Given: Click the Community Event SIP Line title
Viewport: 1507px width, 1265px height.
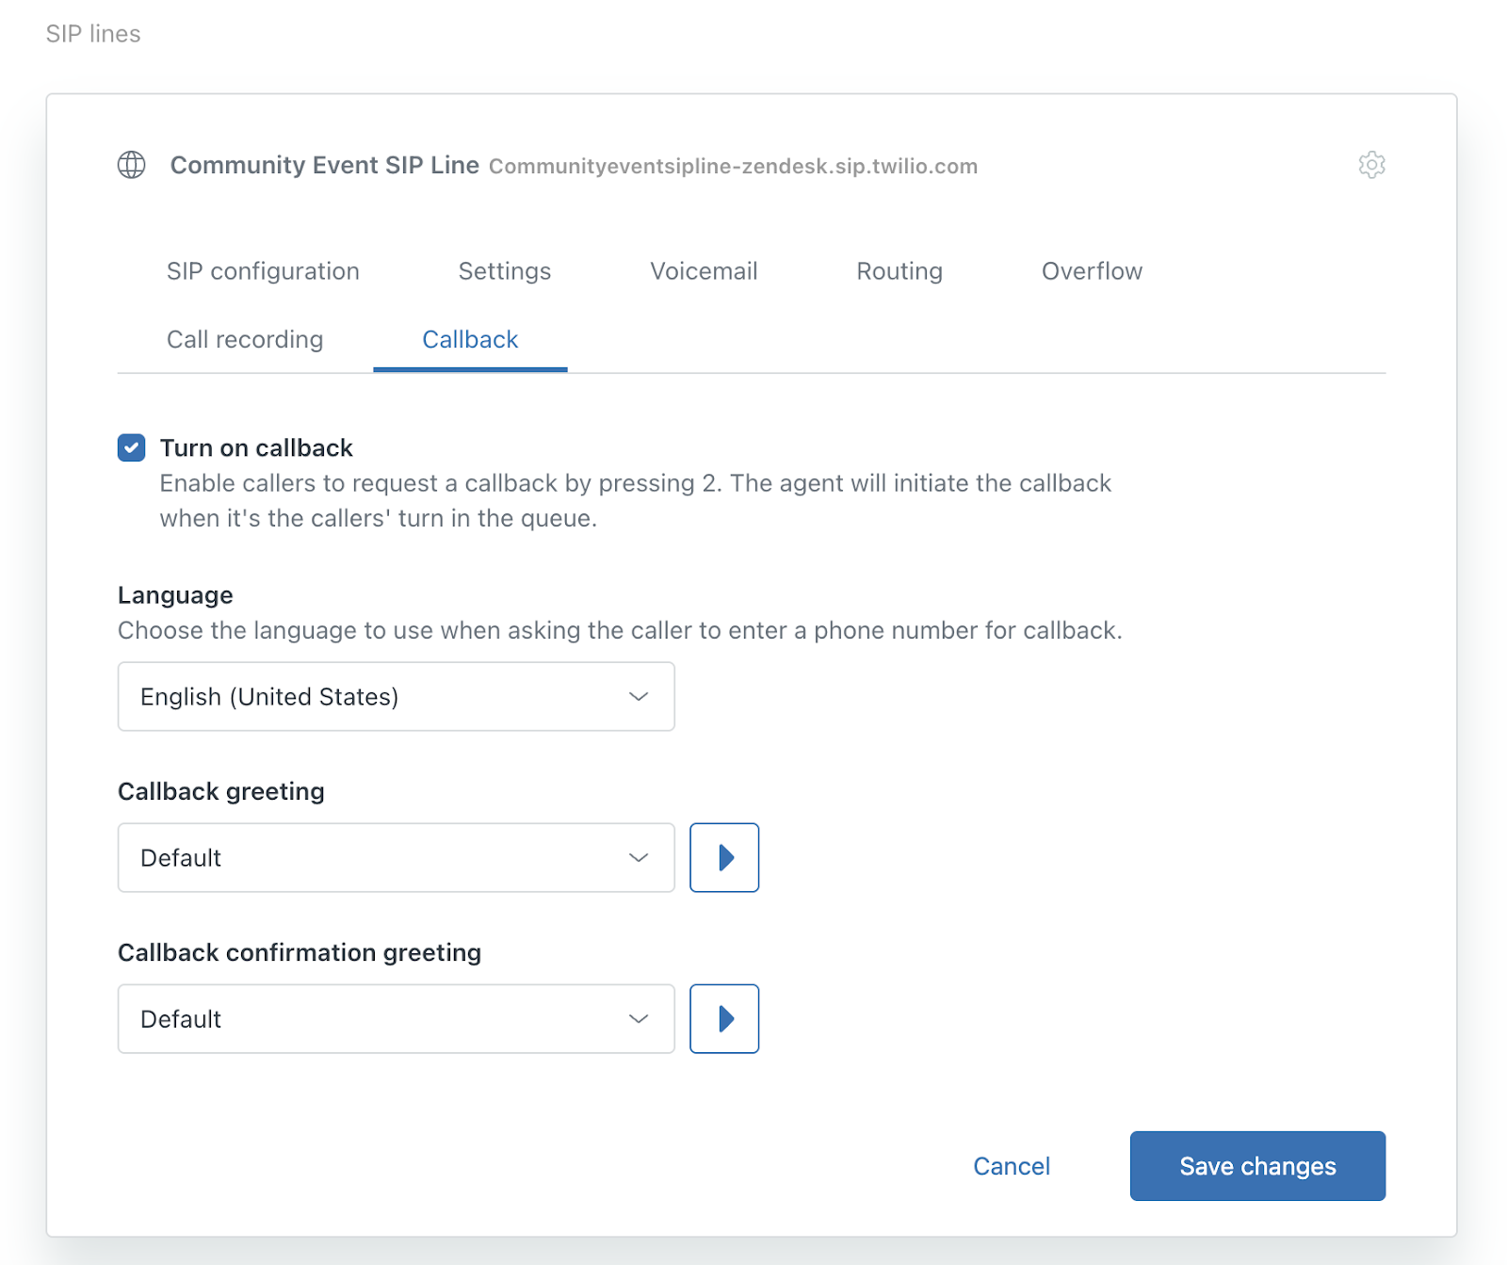Looking at the screenshot, I should click(x=324, y=165).
